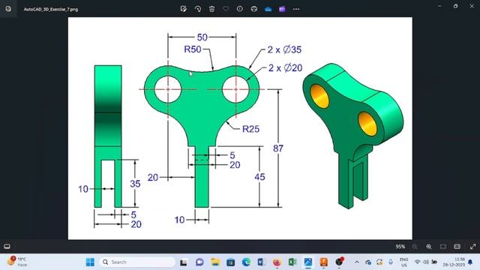This screenshot has height=270, width=480.
Task: Open the orange app icon on the taskbar
Action: (323, 262)
